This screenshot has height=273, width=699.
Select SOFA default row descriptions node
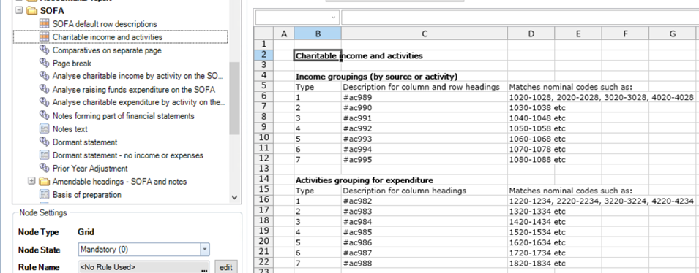tap(105, 23)
